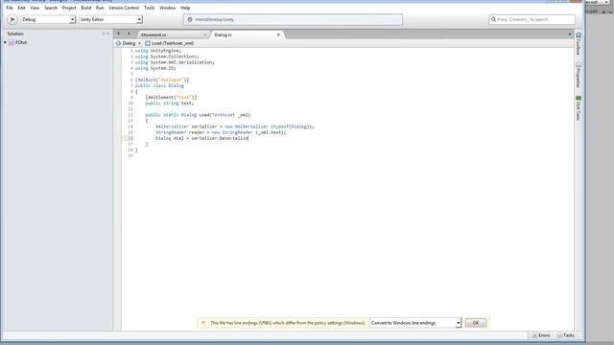The image size is (614, 345).
Task: Click the method icon beside Load breadcrumb
Action: click(148, 43)
